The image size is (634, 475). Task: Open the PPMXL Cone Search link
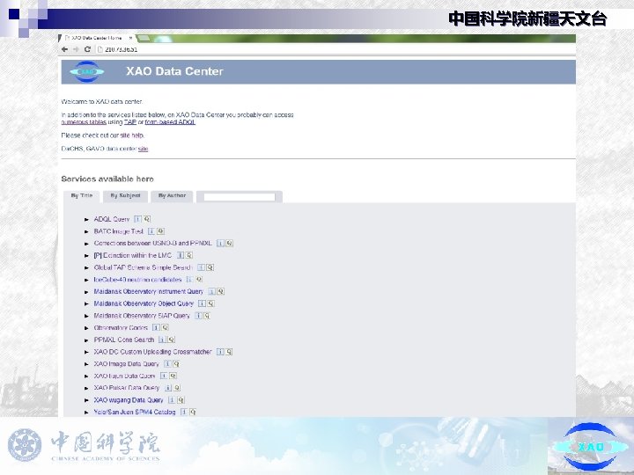124,340
